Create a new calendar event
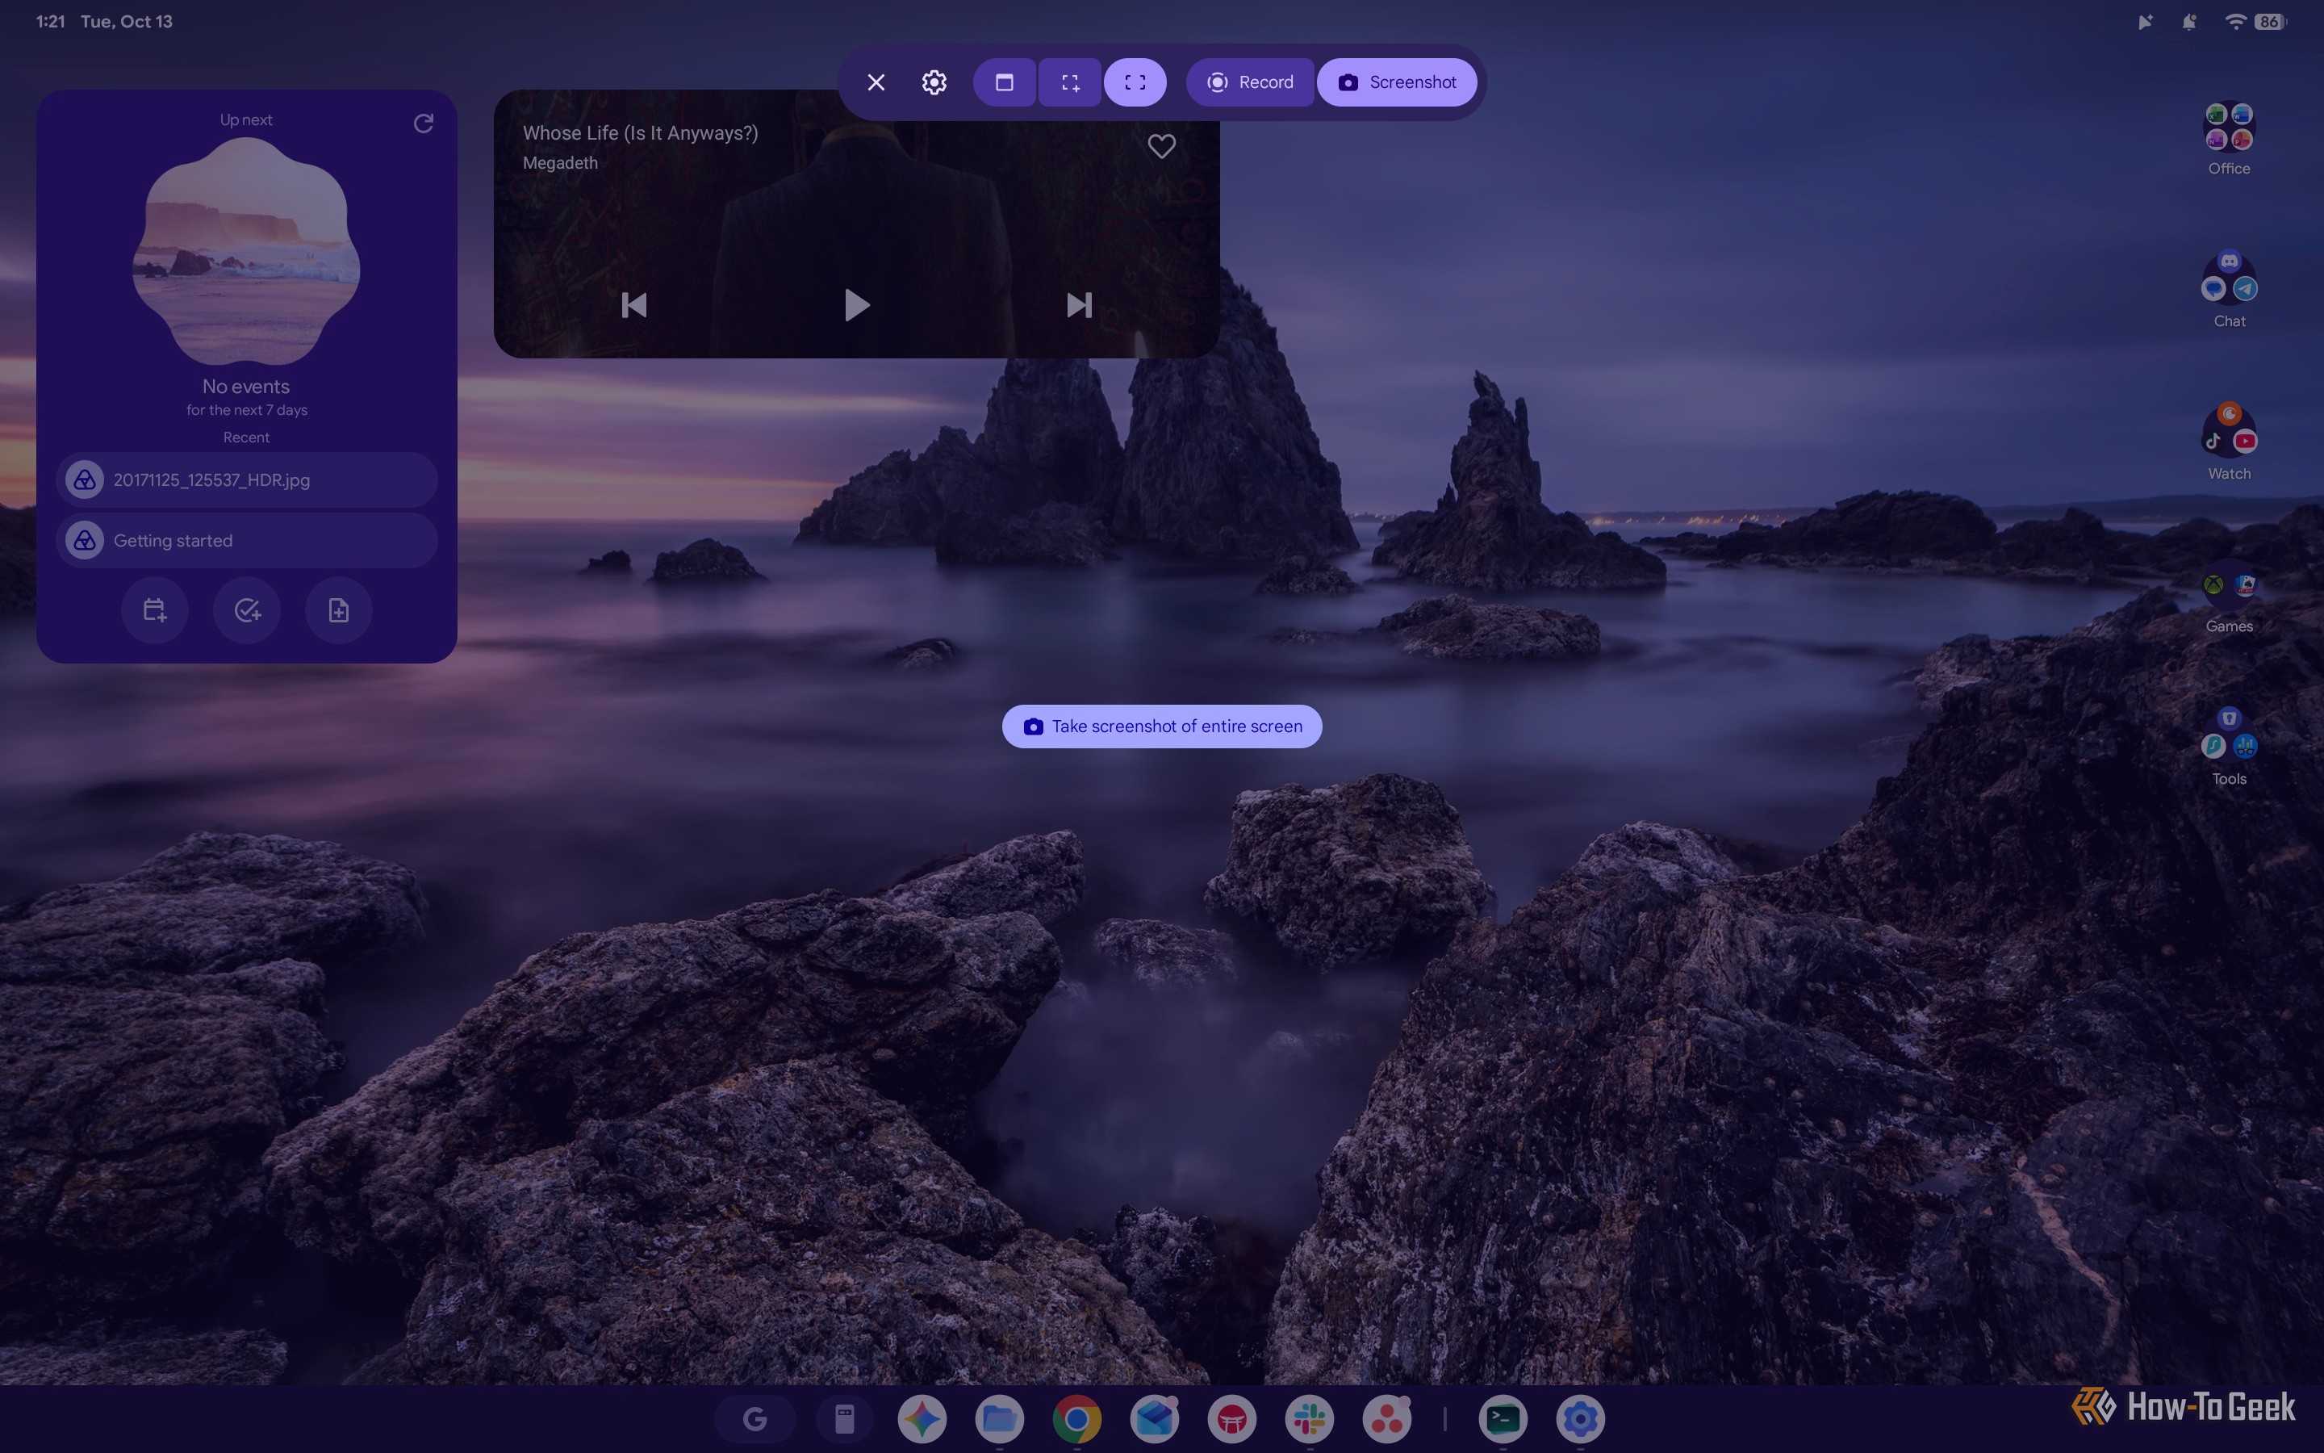The width and height of the screenshot is (2324, 1453). click(155, 610)
